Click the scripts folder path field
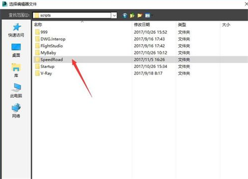This screenshot has height=179, width=248. (72, 15)
